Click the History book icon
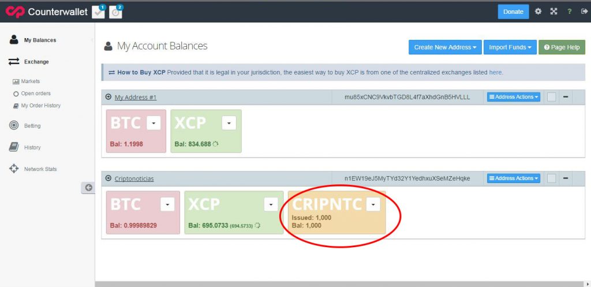The image size is (591, 287). [x=14, y=147]
